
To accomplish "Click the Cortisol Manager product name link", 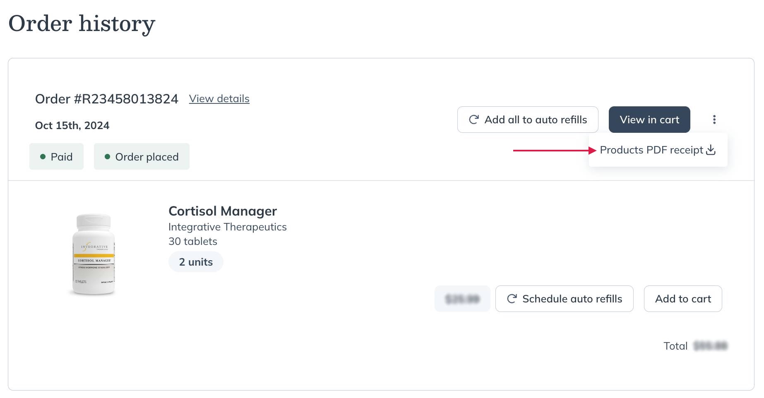I will click(222, 211).
